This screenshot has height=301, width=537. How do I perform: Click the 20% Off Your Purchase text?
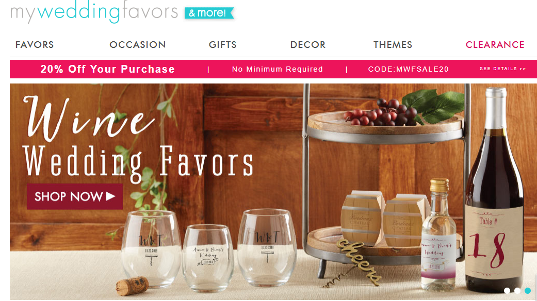107,69
